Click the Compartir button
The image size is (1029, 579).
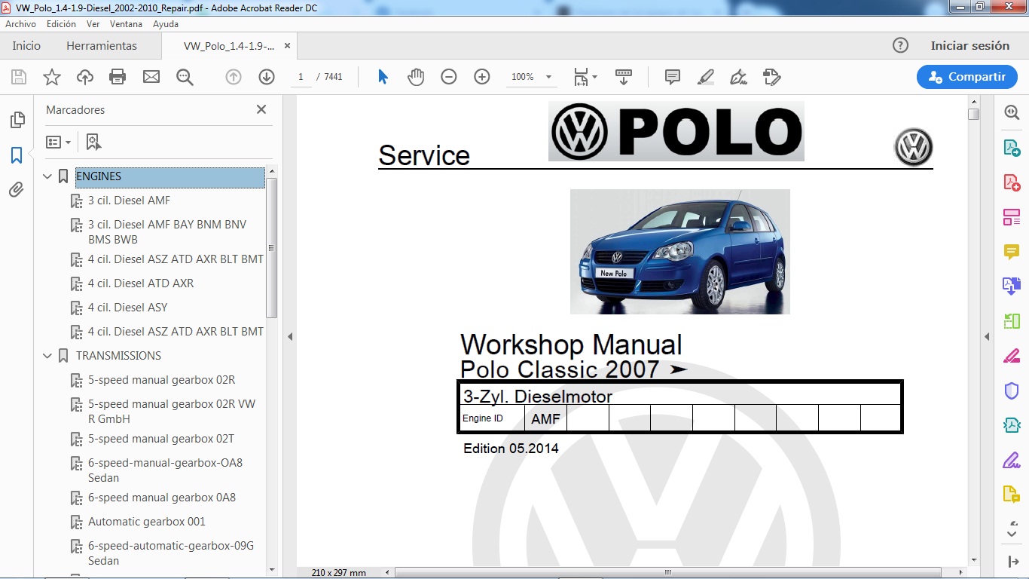[966, 76]
